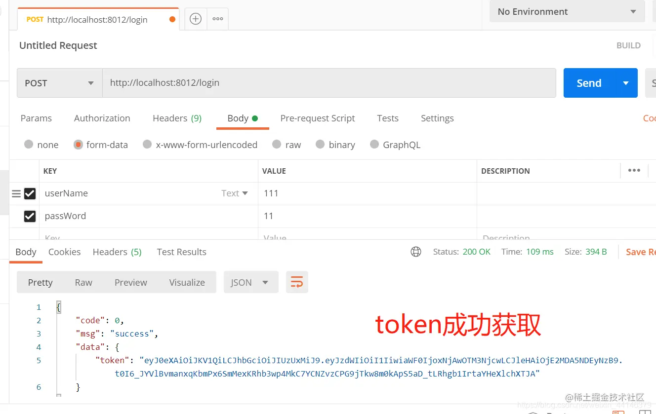Click the value 11 for passWord
656x414 pixels.
(x=367, y=216)
